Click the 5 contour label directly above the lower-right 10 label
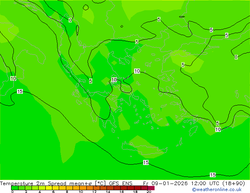This screenshot has height=193, width=250. 218,123
